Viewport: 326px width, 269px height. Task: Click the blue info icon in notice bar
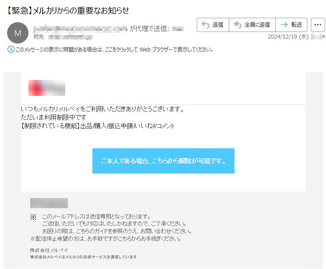11,49
